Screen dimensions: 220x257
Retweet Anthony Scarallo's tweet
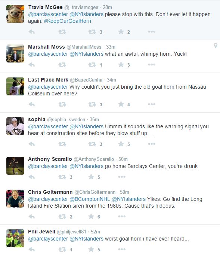click(x=62, y=177)
